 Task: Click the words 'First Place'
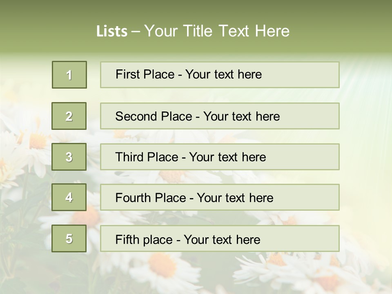click(x=145, y=74)
